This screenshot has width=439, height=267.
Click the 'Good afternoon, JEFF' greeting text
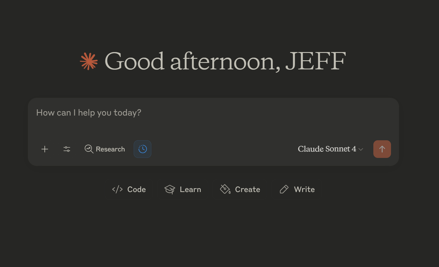225,61
